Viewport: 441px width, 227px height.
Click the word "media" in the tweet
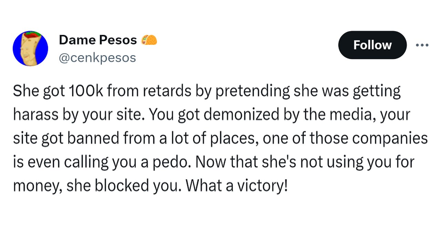tap(349, 116)
